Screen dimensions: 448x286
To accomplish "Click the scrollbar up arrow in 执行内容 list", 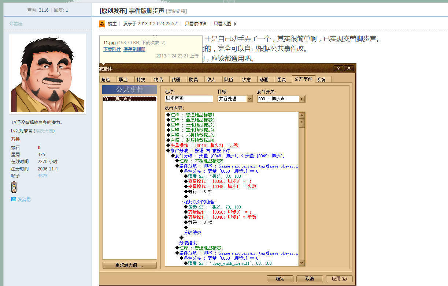I will coord(301,115).
